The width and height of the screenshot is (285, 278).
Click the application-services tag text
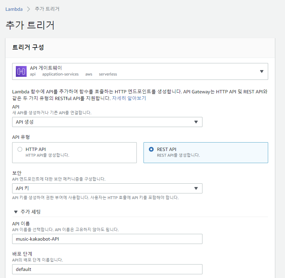pyautogui.click(x=60, y=74)
